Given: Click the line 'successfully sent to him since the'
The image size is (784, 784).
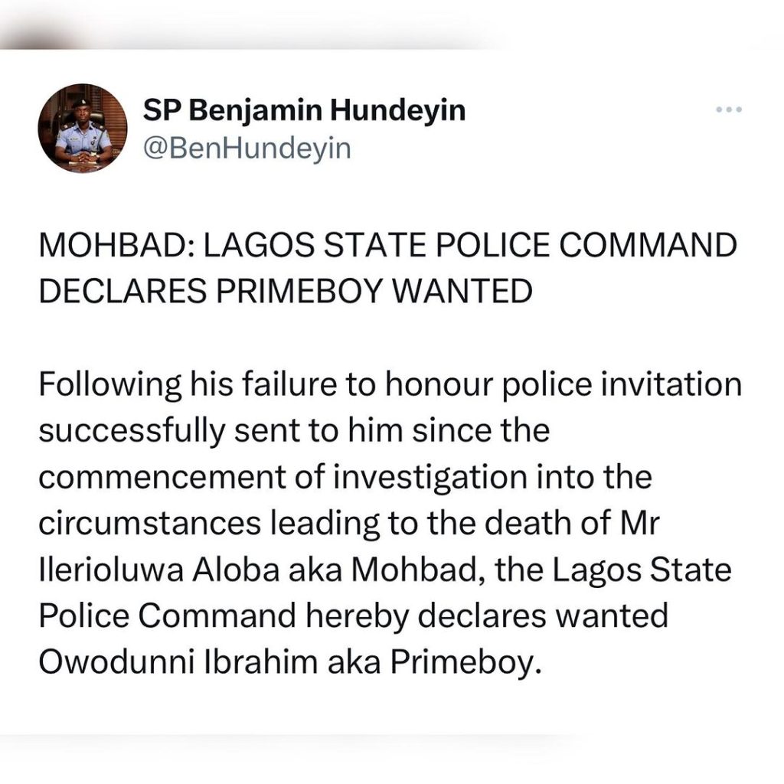Looking at the screenshot, I should 294,431.
